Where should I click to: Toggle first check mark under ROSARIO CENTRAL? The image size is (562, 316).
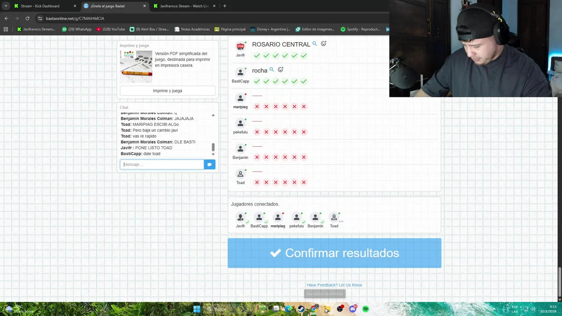pyautogui.click(x=257, y=56)
